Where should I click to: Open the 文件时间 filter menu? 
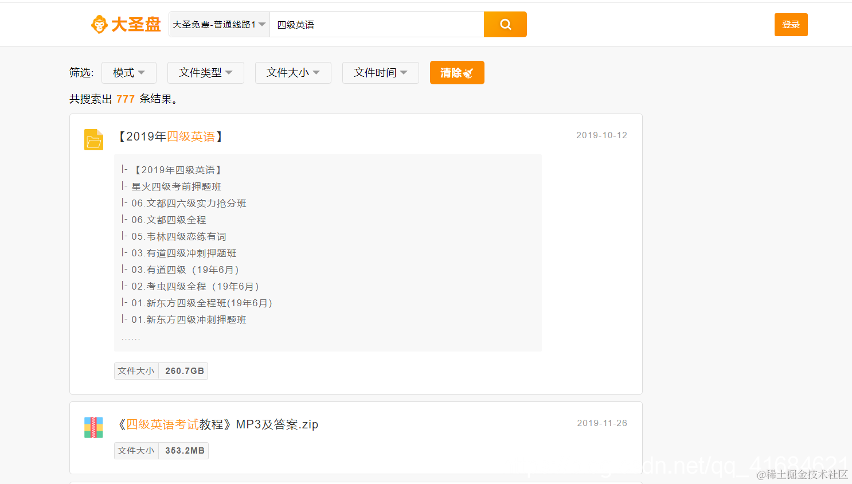point(380,72)
